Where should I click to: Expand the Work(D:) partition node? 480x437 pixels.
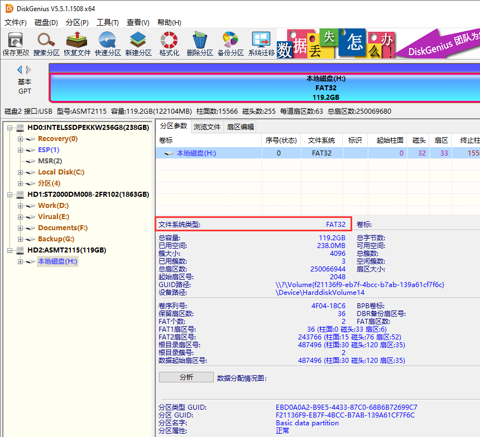20,206
